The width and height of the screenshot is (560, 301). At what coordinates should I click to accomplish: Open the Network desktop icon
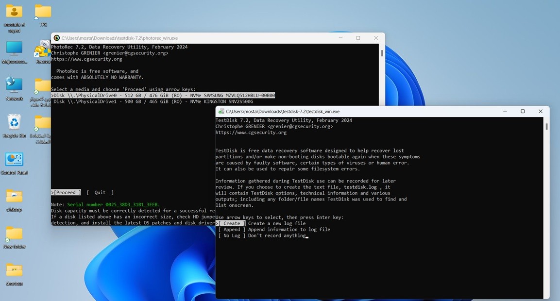pos(14,85)
